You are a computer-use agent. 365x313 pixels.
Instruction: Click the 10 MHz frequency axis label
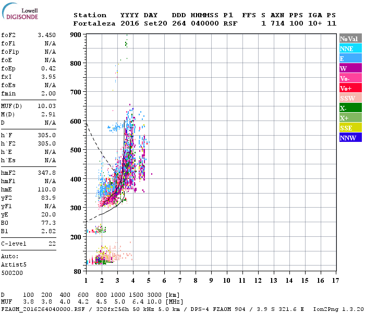pos(227,281)
